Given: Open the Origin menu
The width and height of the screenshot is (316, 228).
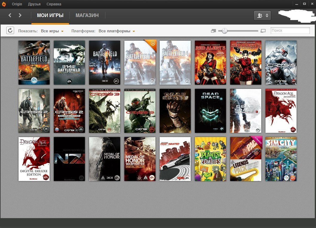Looking at the screenshot, I should pos(17,4).
